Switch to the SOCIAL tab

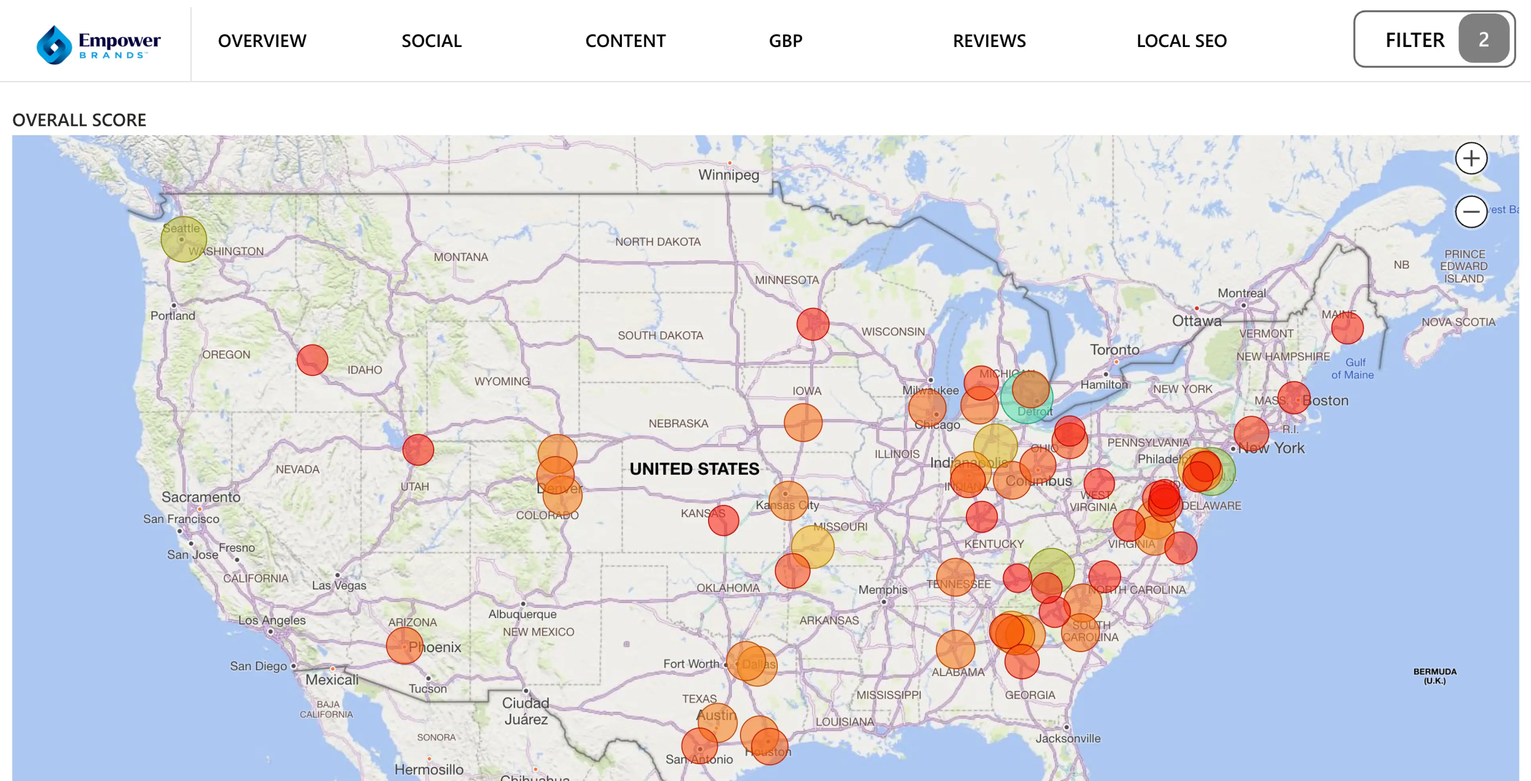click(431, 41)
